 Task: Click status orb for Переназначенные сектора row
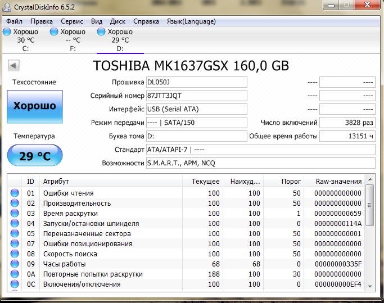tap(15, 233)
